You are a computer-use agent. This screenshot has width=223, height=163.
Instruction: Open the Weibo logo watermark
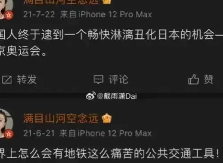(91, 96)
